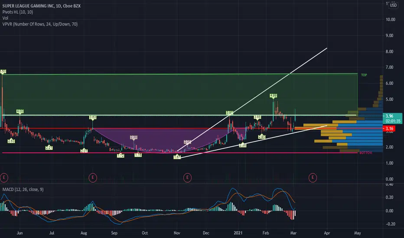Click the 2.21 pivot low label
404x238 pixels.
(x=49, y=148)
